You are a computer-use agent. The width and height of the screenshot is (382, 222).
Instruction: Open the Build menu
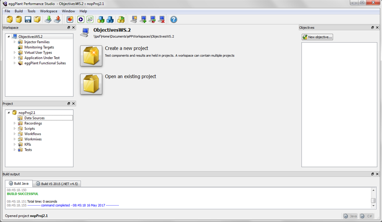19,11
